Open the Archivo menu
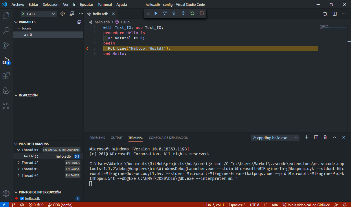Viewport: 351px width, 207px height. [x=18, y=5]
